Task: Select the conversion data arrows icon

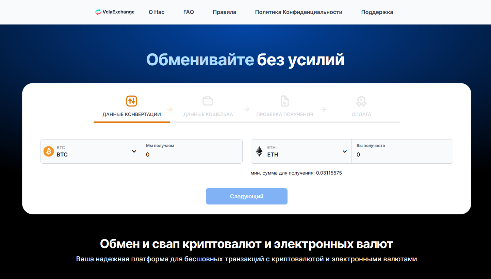Action: click(132, 101)
